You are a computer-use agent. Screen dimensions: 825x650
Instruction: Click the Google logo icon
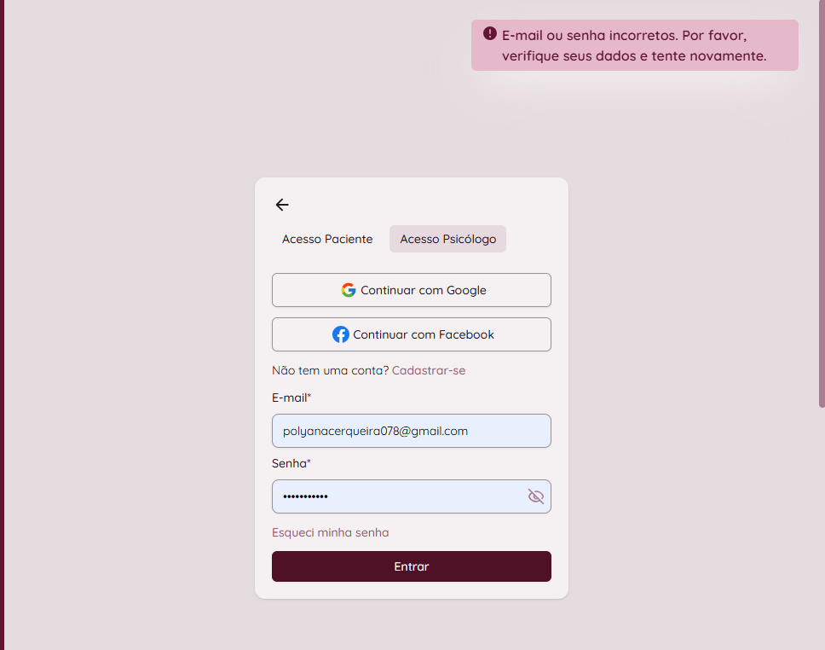349,290
